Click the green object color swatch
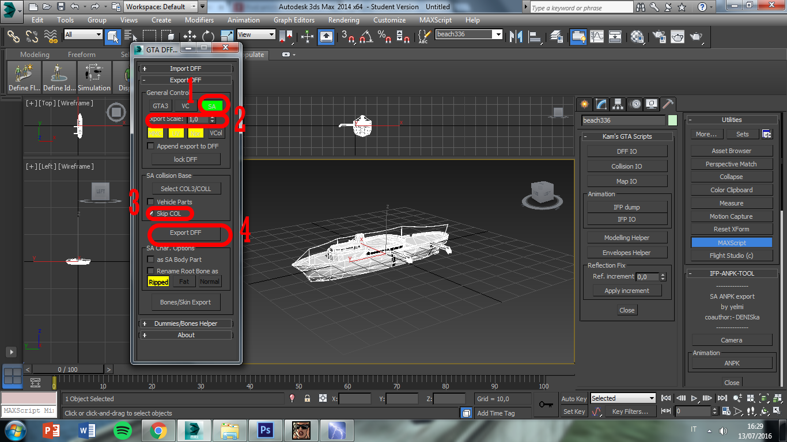 [672, 120]
